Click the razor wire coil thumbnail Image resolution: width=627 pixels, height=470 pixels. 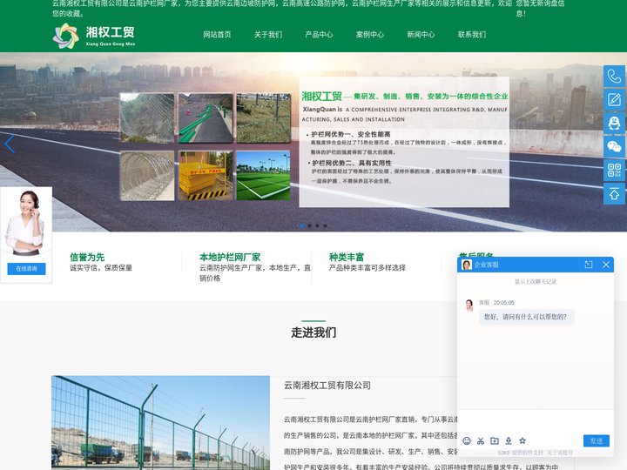(147, 176)
